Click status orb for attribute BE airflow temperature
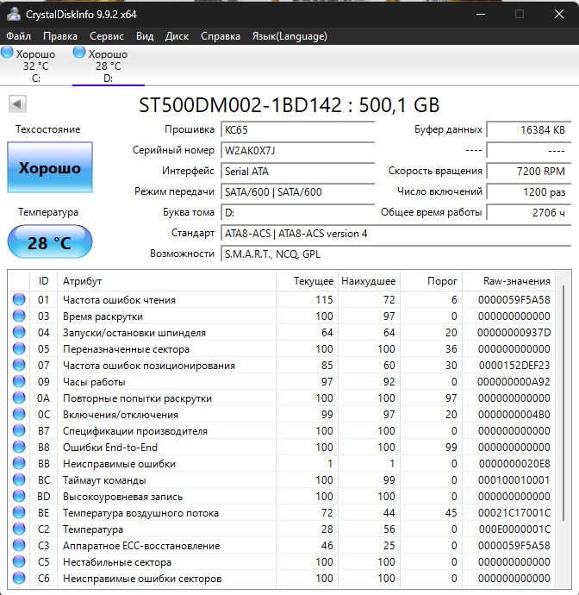 (19, 512)
